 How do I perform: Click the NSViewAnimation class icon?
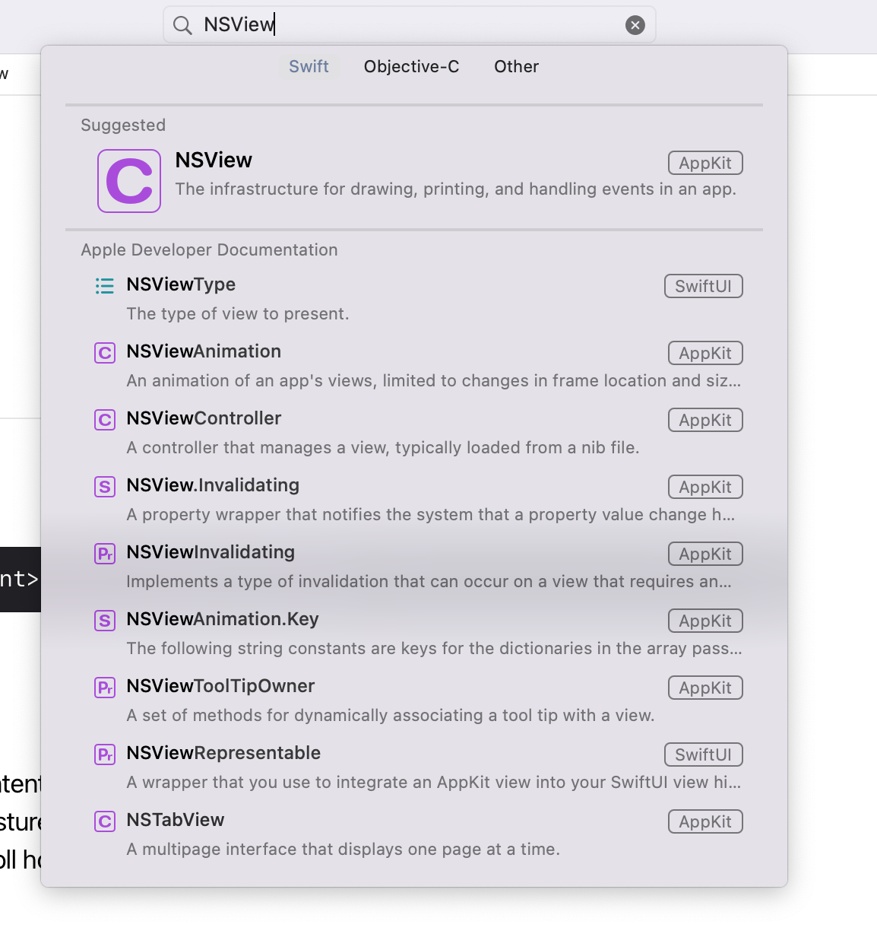[105, 353]
